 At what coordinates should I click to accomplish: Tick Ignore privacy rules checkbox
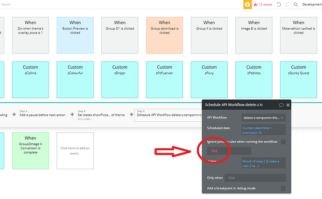[x=283, y=142]
